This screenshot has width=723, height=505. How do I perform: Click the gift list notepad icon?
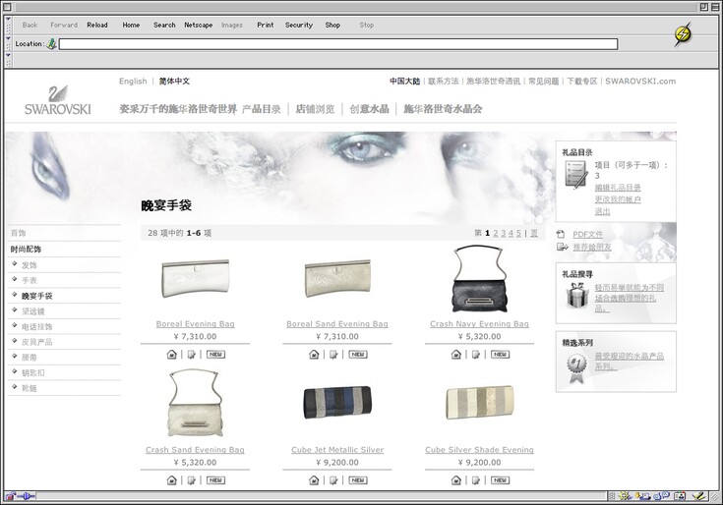click(576, 175)
